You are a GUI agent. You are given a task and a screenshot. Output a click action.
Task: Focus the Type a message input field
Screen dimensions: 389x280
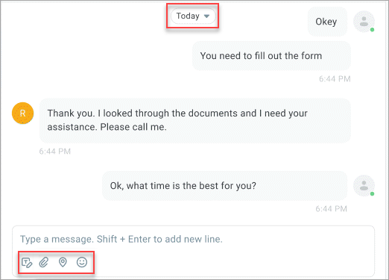pos(193,239)
